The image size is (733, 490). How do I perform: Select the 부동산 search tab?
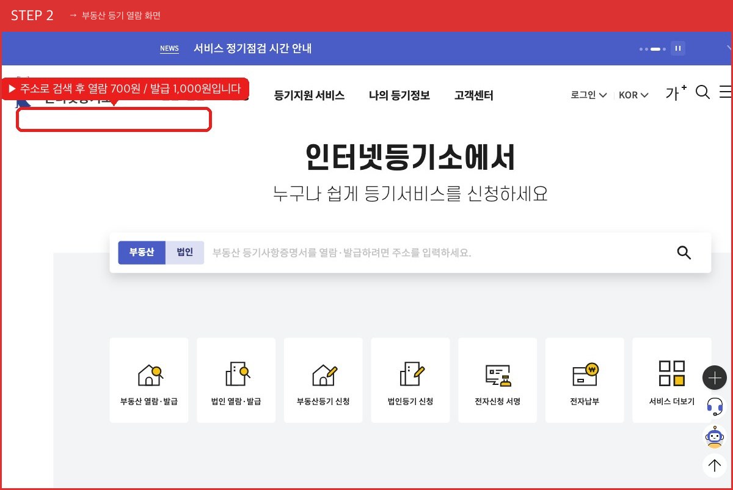coord(142,252)
